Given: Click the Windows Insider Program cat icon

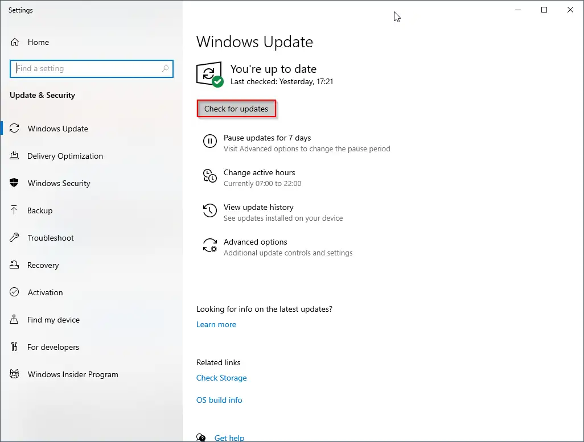Looking at the screenshot, I should (x=14, y=374).
